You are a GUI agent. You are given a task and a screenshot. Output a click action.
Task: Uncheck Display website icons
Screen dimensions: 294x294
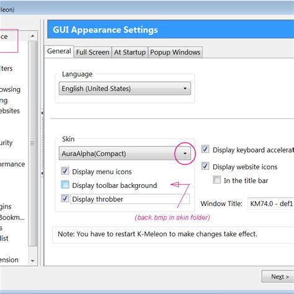click(x=205, y=166)
